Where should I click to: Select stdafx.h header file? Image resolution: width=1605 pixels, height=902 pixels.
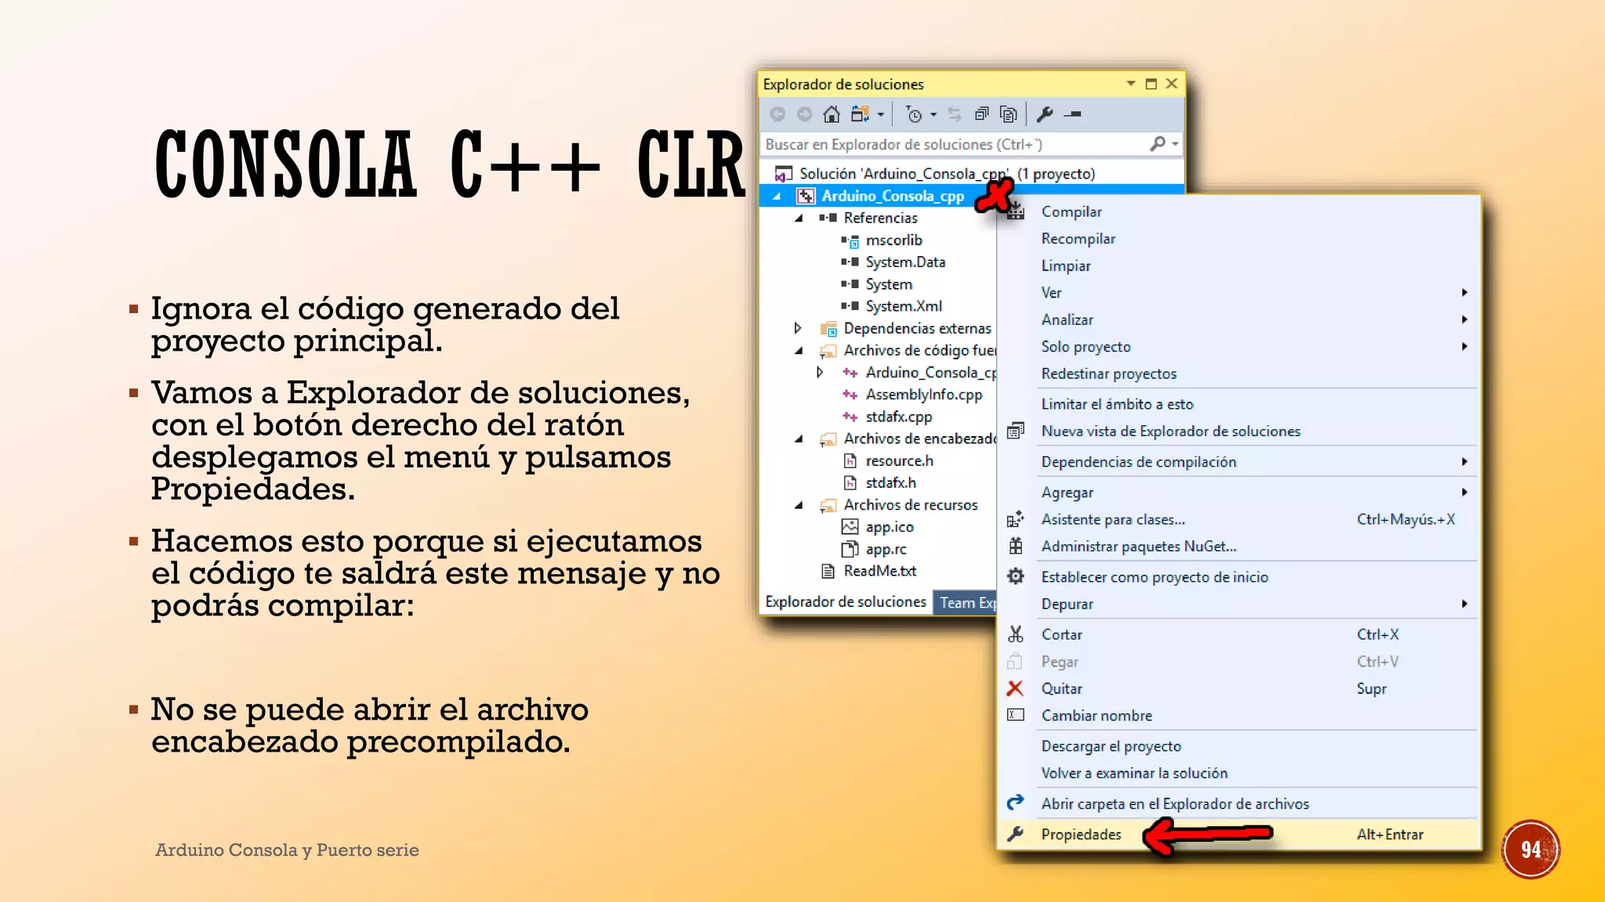(x=891, y=482)
